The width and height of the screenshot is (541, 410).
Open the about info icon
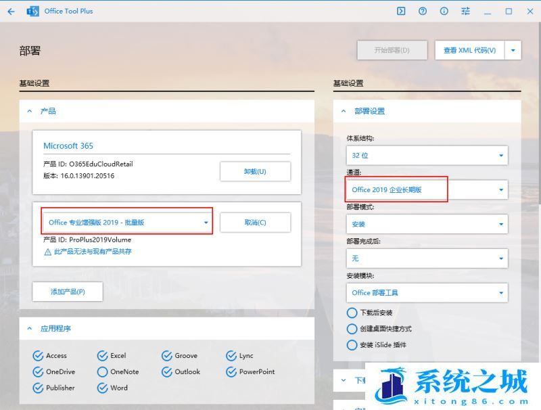pyautogui.click(x=444, y=12)
